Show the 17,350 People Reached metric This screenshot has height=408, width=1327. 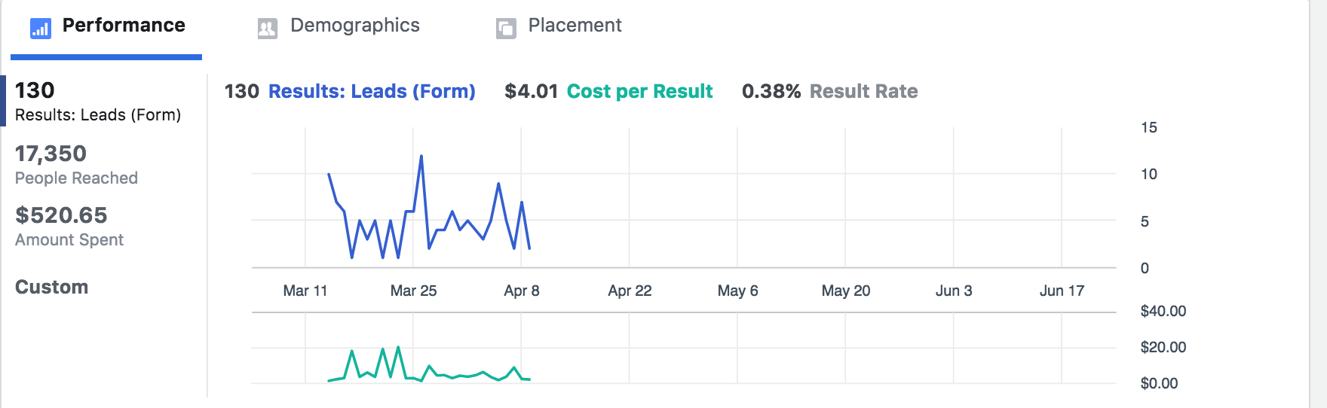point(76,164)
